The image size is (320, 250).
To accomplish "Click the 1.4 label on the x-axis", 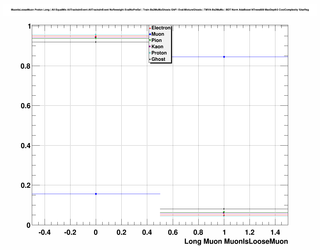I will click(x=275, y=232).
